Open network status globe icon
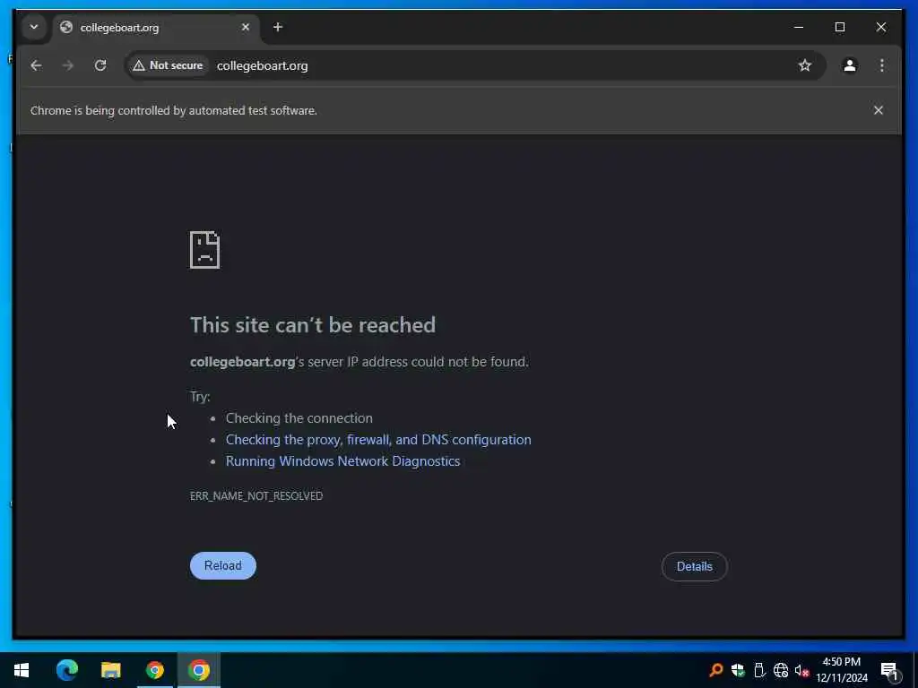918x688 pixels. click(x=781, y=670)
